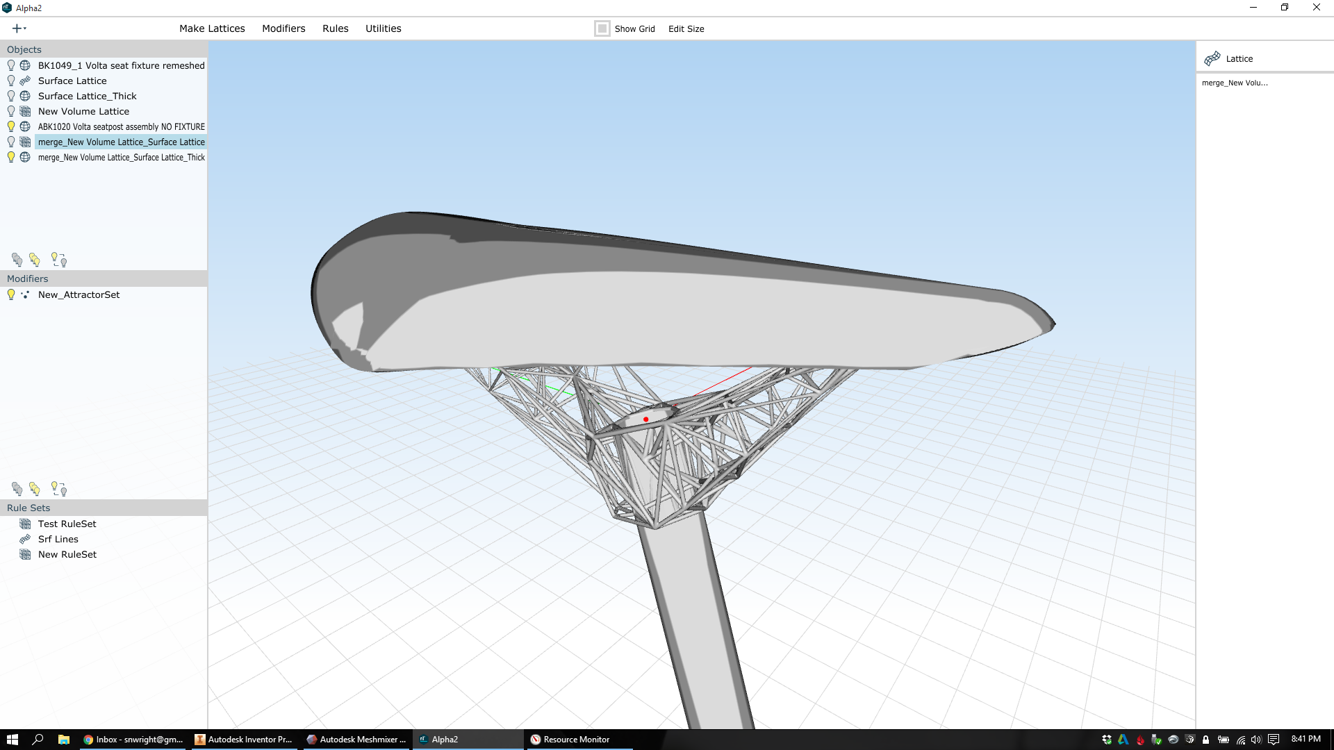Viewport: 1334px width, 750px height.
Task: Invert modifier visibility with swap bulbs icon
Action: coord(59,489)
